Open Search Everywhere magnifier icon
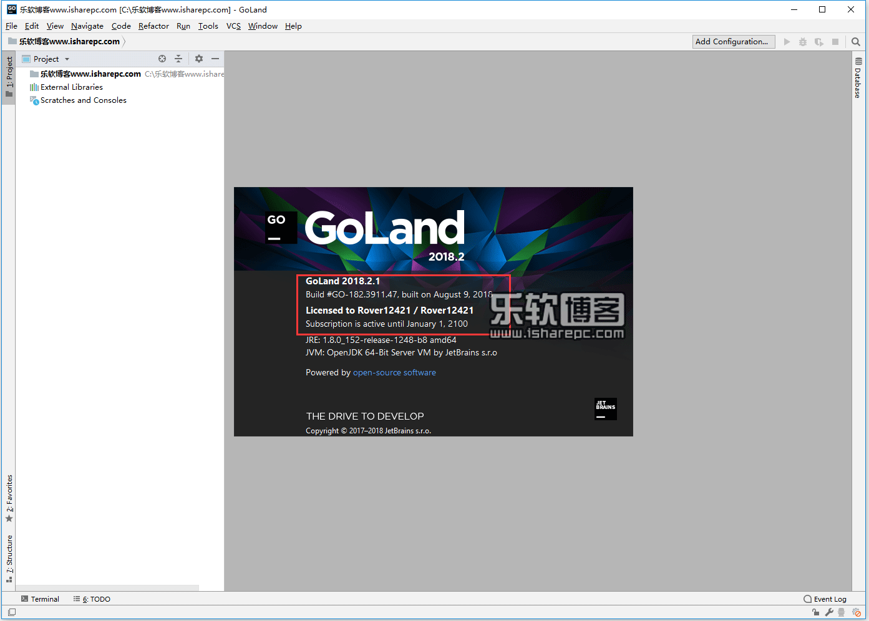This screenshot has width=869, height=621. point(856,42)
